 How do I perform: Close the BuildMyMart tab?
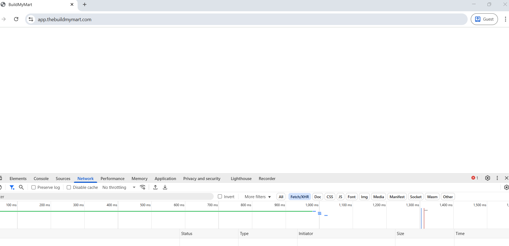72,4
